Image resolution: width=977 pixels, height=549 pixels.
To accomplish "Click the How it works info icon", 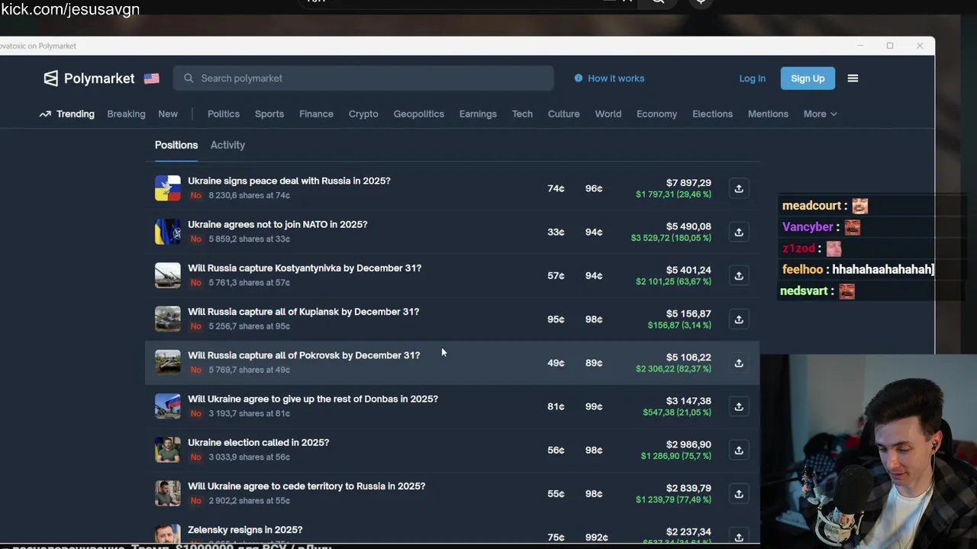I will tap(579, 79).
